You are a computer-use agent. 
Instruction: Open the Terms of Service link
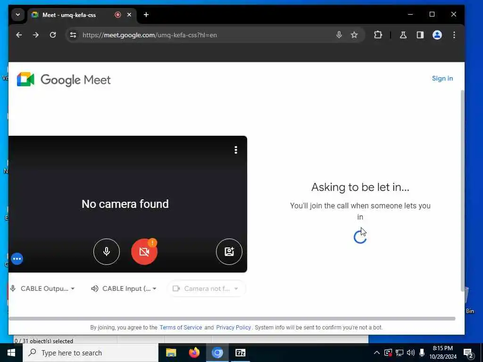(x=181, y=328)
